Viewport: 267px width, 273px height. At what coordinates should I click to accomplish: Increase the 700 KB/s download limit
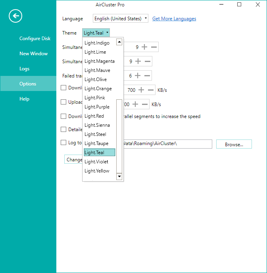tap(141, 90)
